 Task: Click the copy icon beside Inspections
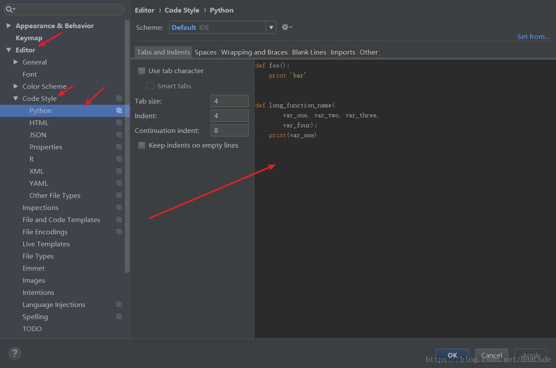point(119,207)
